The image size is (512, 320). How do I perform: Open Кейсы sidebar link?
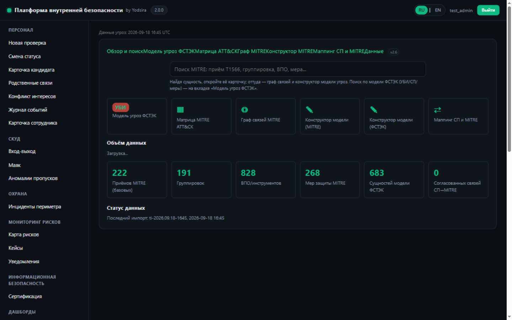16,248
